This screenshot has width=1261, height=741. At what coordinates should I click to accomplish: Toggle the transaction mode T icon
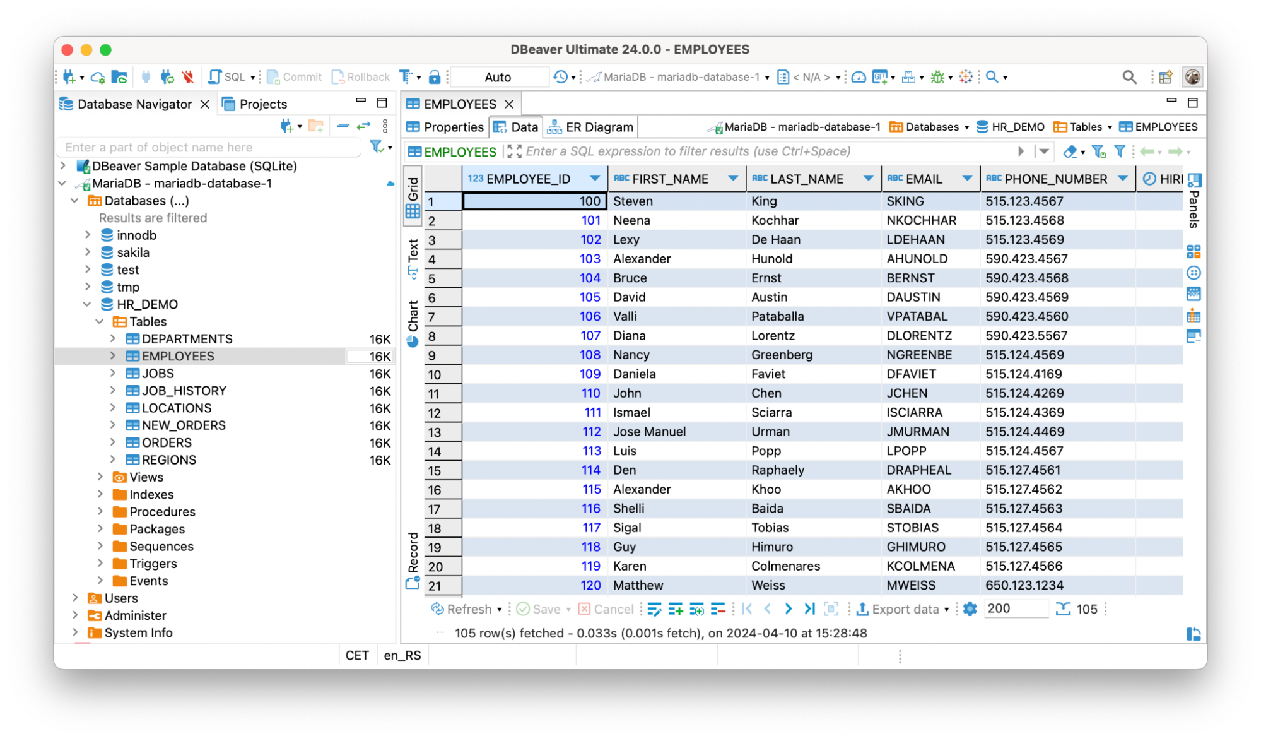(406, 77)
